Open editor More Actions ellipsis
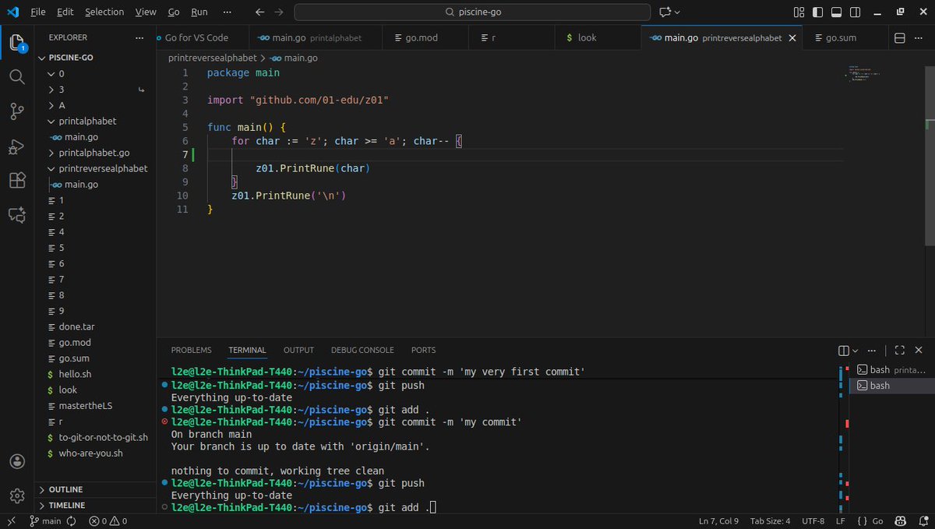Image resolution: width=935 pixels, height=529 pixels. tap(919, 37)
